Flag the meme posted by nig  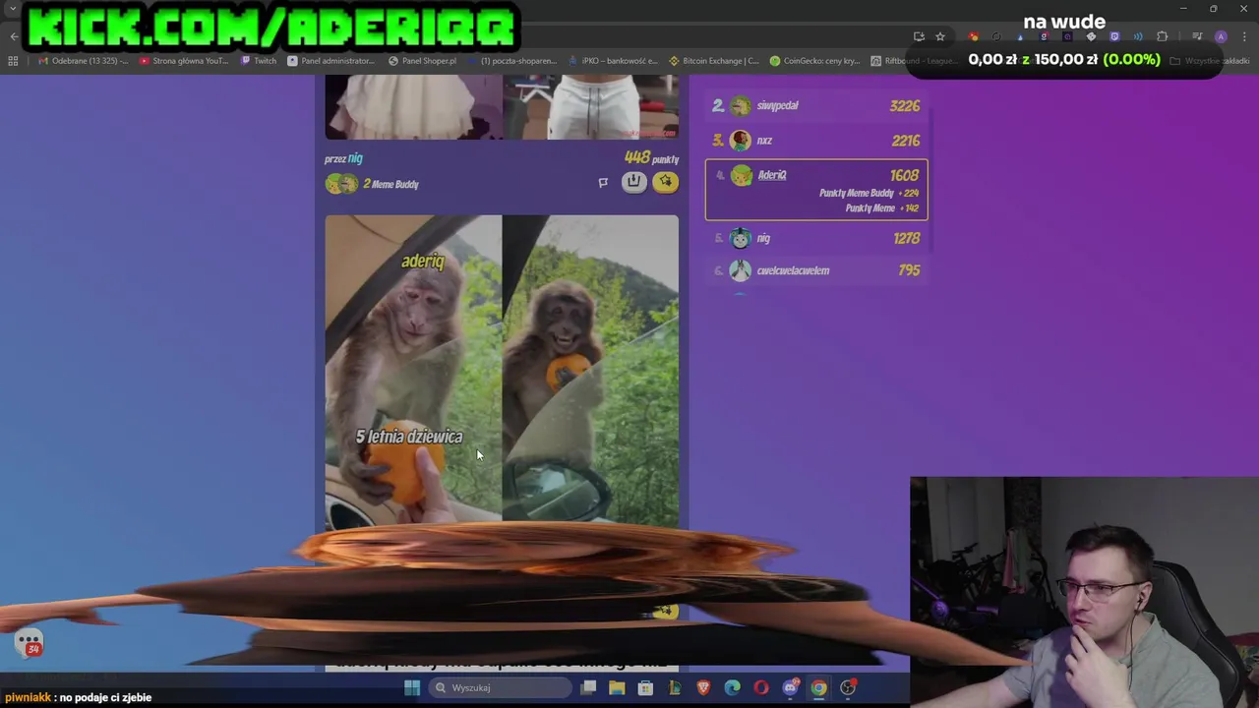point(603,182)
